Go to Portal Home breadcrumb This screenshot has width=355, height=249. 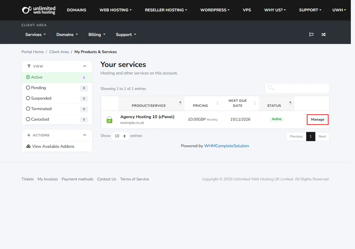point(32,52)
